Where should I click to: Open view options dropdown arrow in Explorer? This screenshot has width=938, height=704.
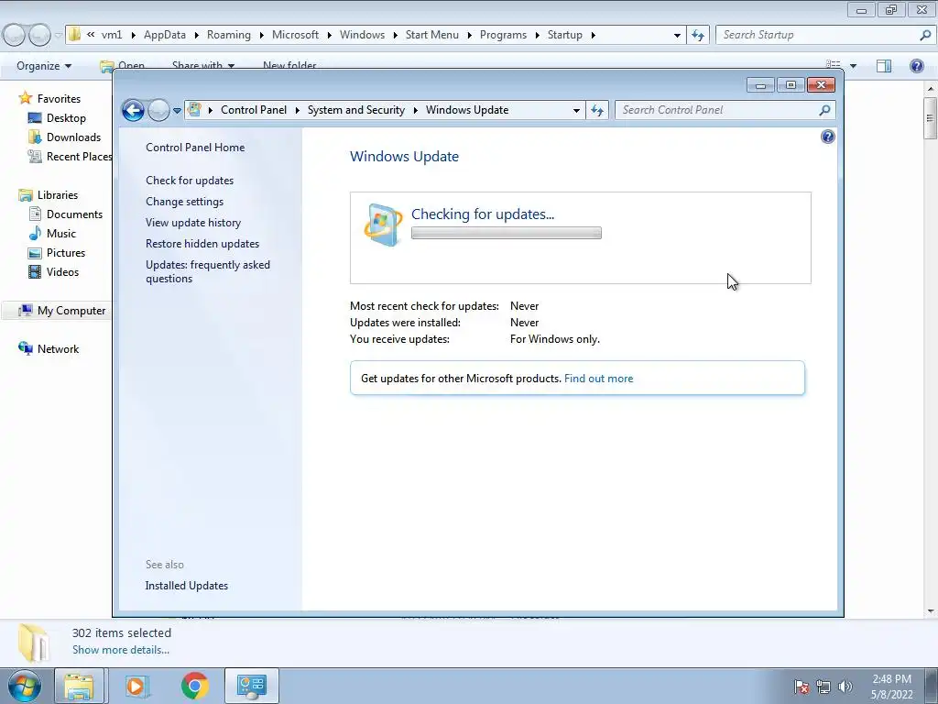(853, 66)
